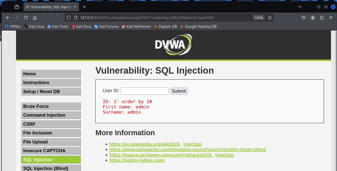This screenshot has height=171, width=337.
Task: Bookmark this page with the star
Action: click(270, 18)
